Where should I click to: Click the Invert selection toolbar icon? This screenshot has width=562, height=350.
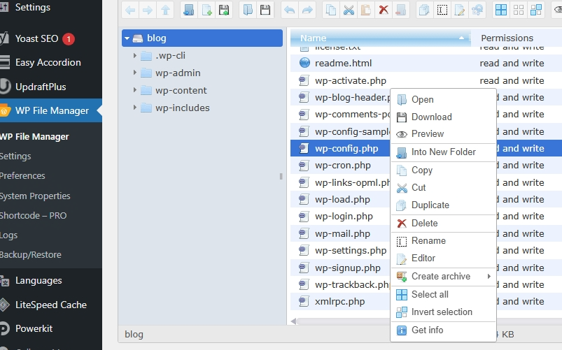tap(536, 10)
